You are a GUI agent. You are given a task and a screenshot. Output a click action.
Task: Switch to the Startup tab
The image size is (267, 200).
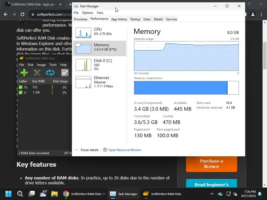coord(135,19)
